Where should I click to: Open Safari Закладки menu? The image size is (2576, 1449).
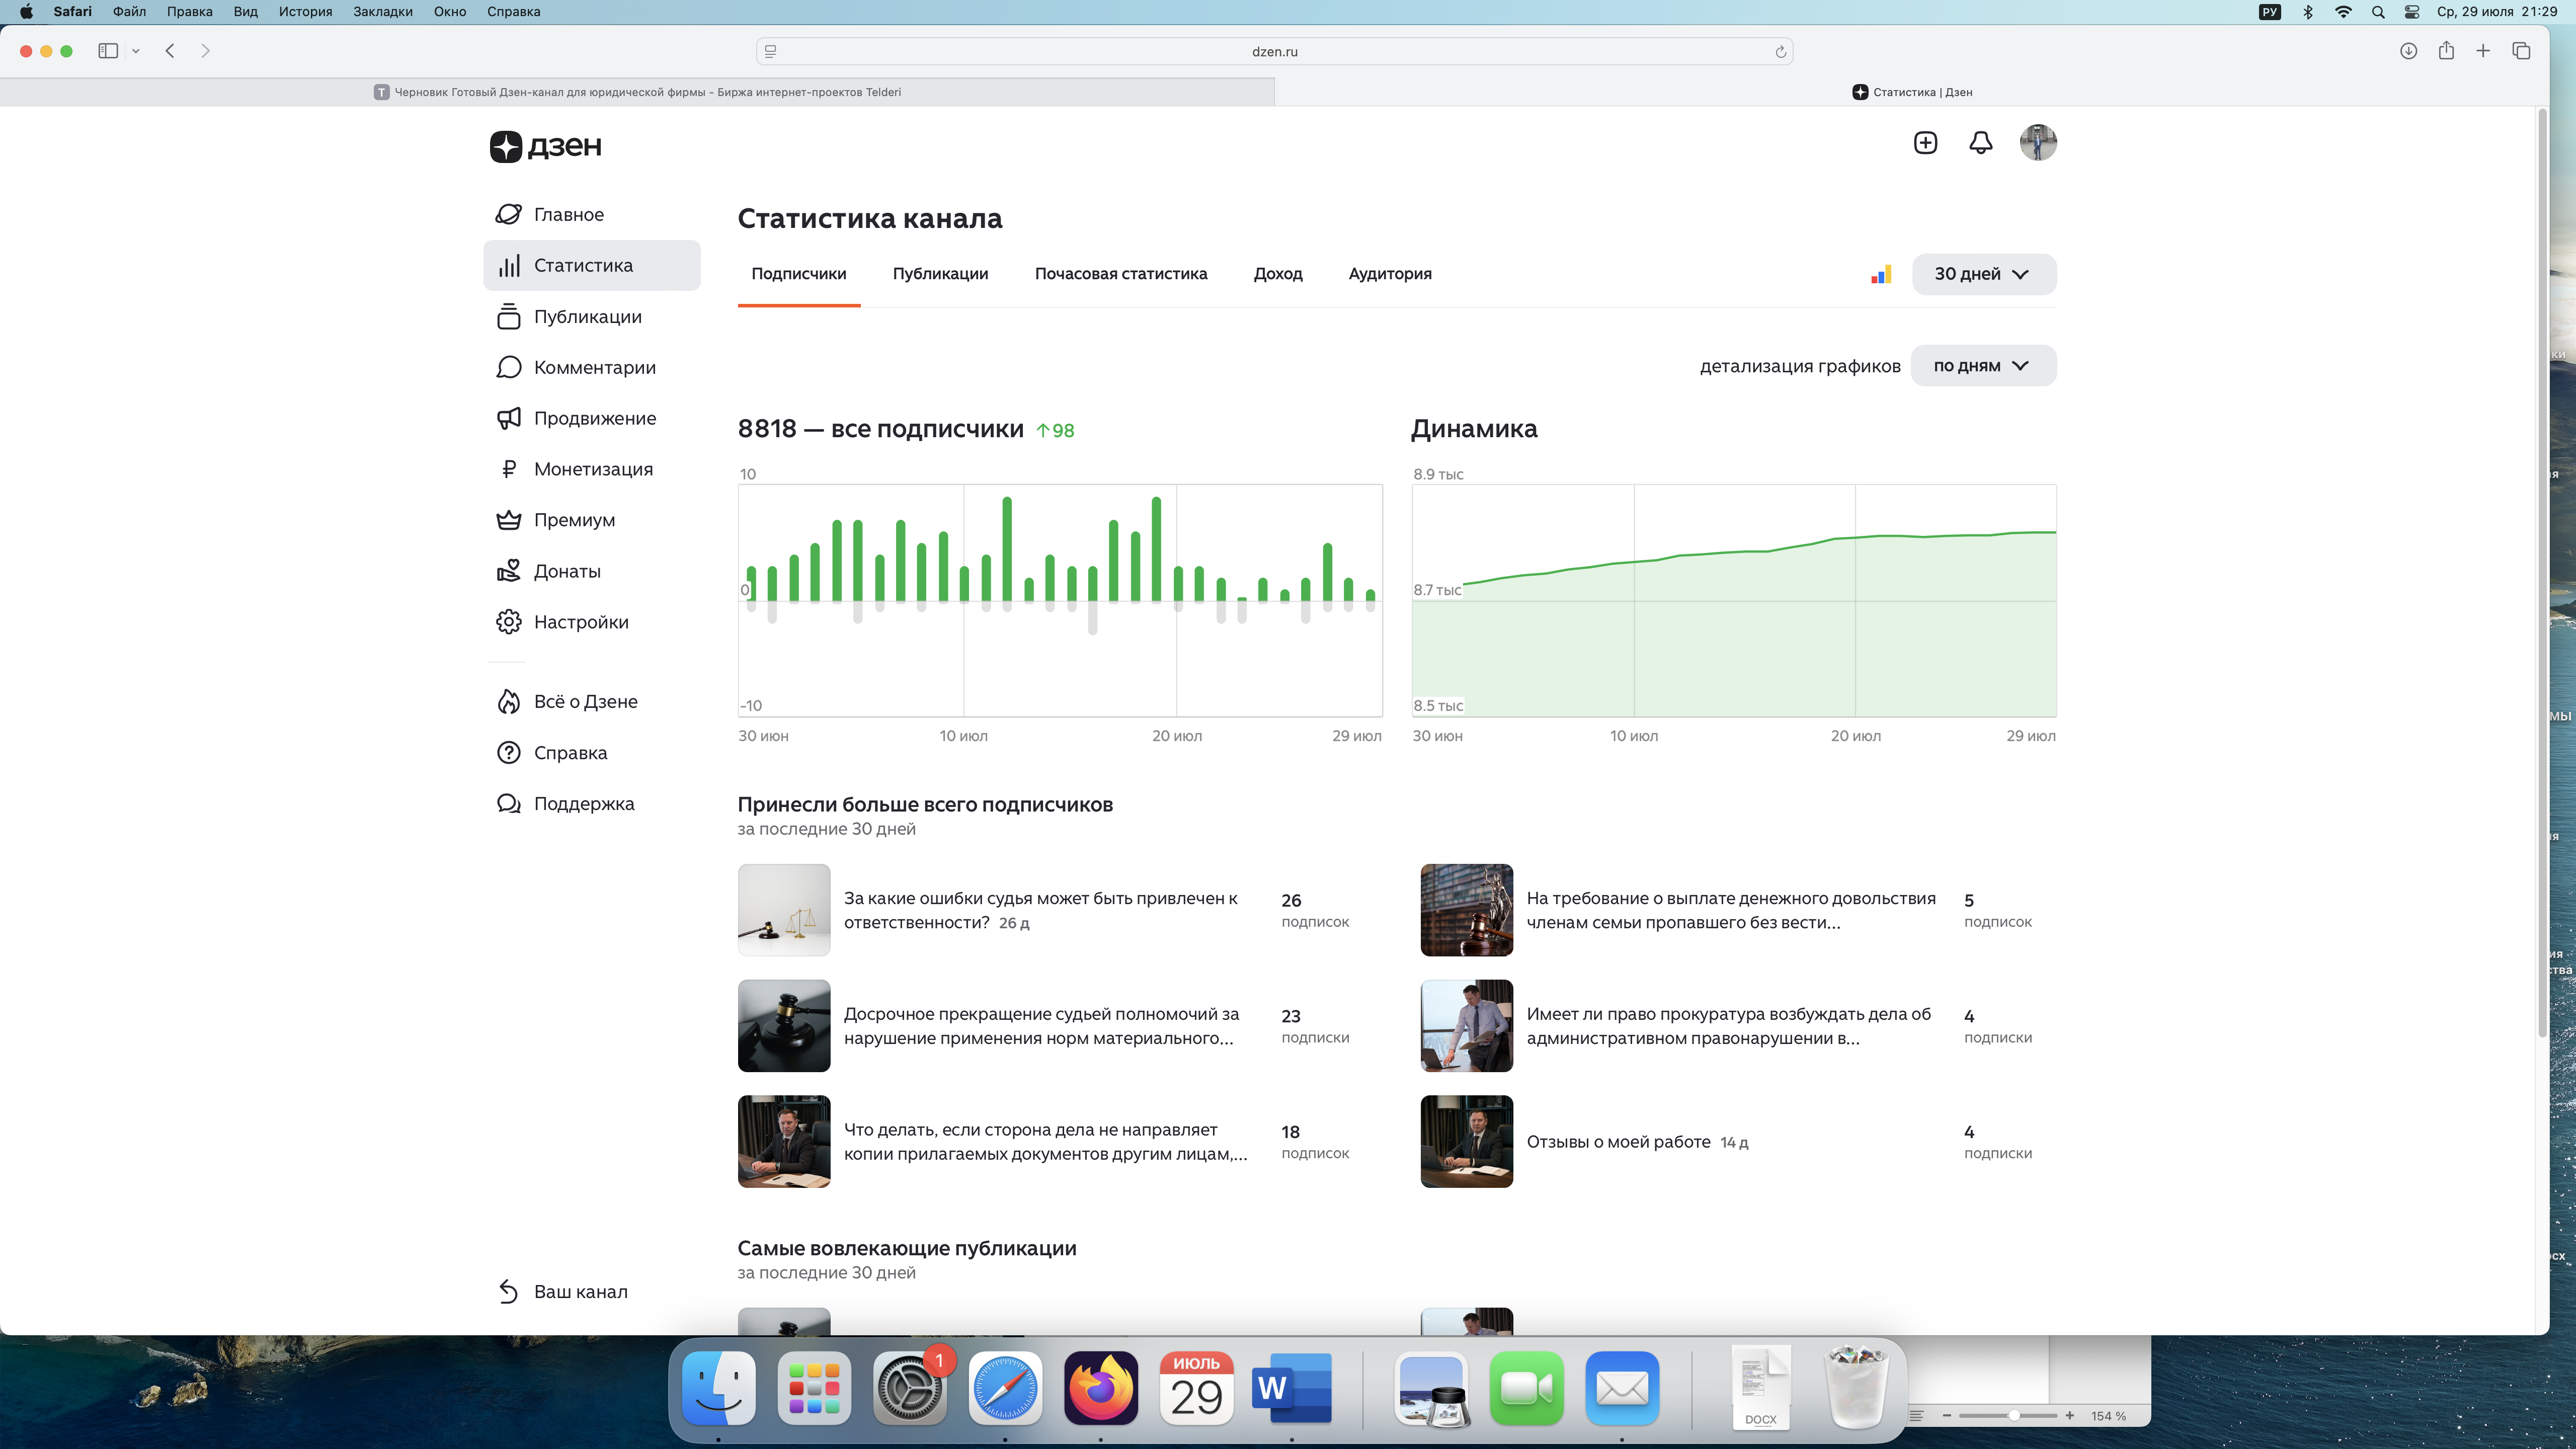[x=383, y=12]
